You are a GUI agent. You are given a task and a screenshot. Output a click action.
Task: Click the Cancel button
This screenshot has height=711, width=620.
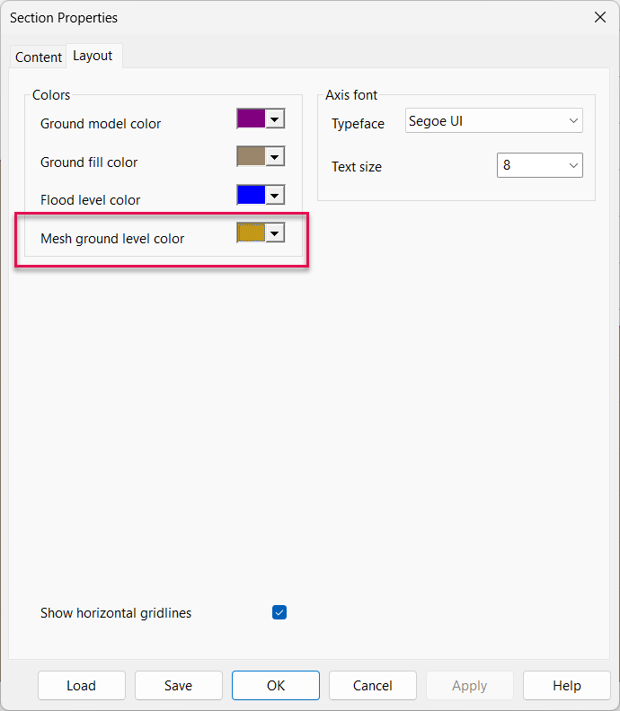[373, 685]
